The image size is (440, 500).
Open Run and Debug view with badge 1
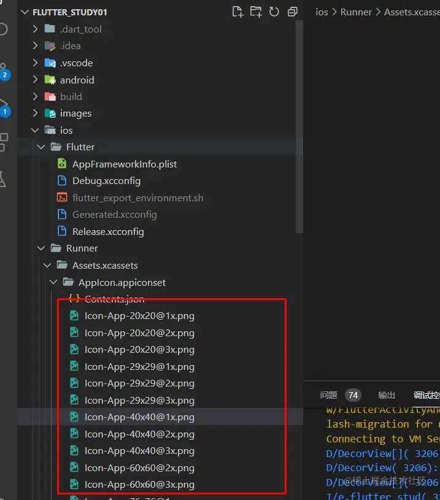point(4,109)
